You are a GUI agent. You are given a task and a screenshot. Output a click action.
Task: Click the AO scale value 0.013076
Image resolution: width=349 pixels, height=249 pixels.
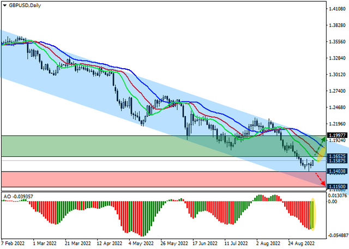point(337,196)
